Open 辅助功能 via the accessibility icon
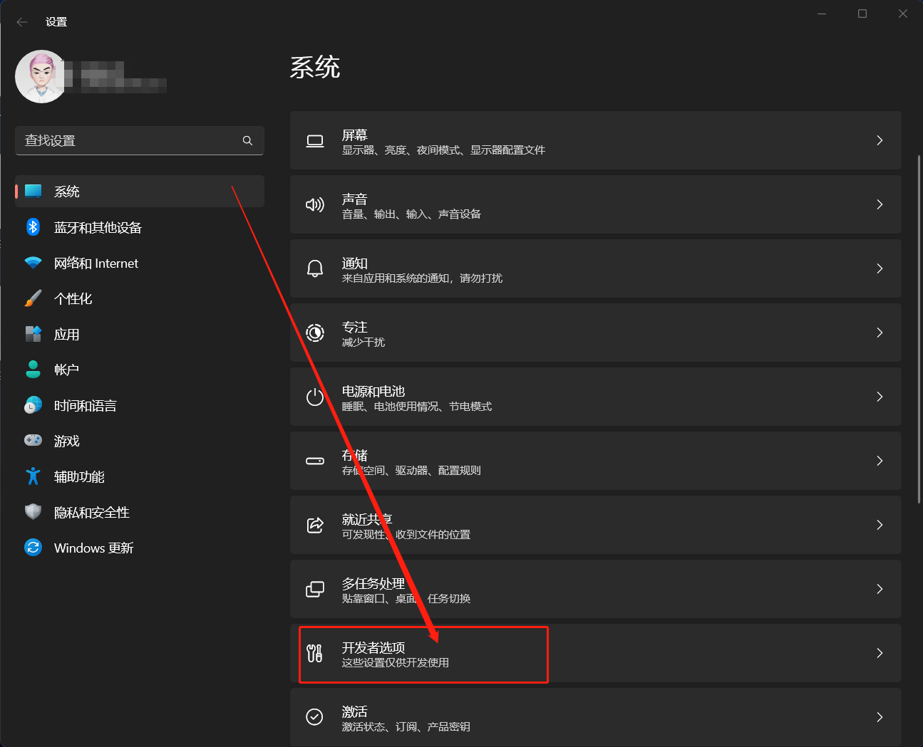The height and width of the screenshot is (747, 923). coord(33,476)
